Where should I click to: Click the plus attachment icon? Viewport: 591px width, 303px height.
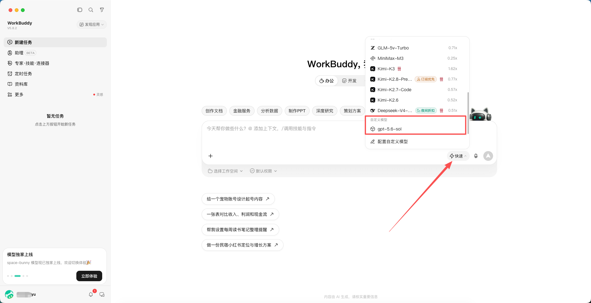coord(211,156)
